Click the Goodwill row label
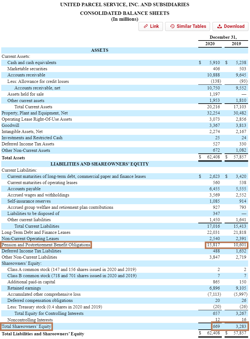Viewport: 250px width, 339px height. [10, 125]
